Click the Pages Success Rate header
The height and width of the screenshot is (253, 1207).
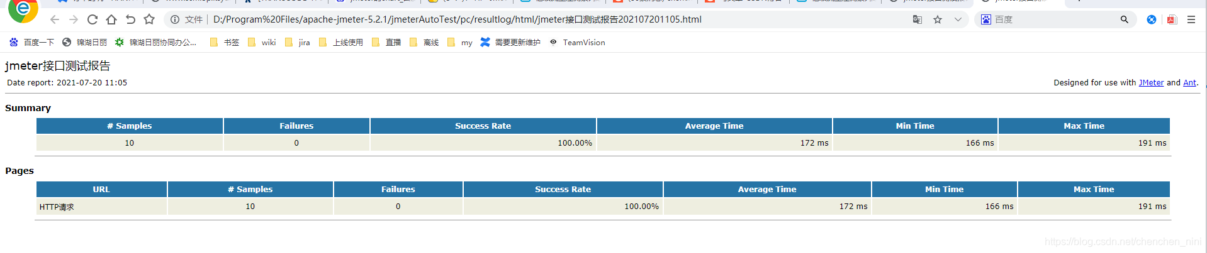pyautogui.click(x=563, y=189)
